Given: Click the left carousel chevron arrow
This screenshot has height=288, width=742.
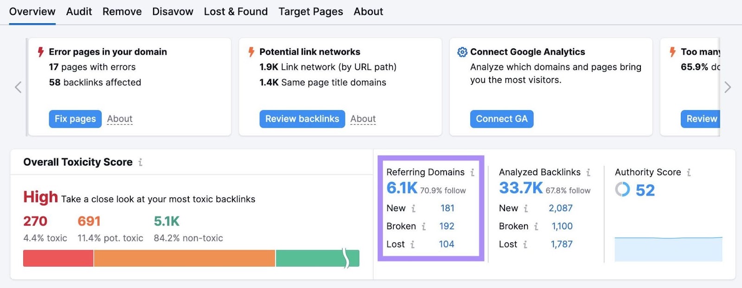Looking at the screenshot, I should point(17,87).
